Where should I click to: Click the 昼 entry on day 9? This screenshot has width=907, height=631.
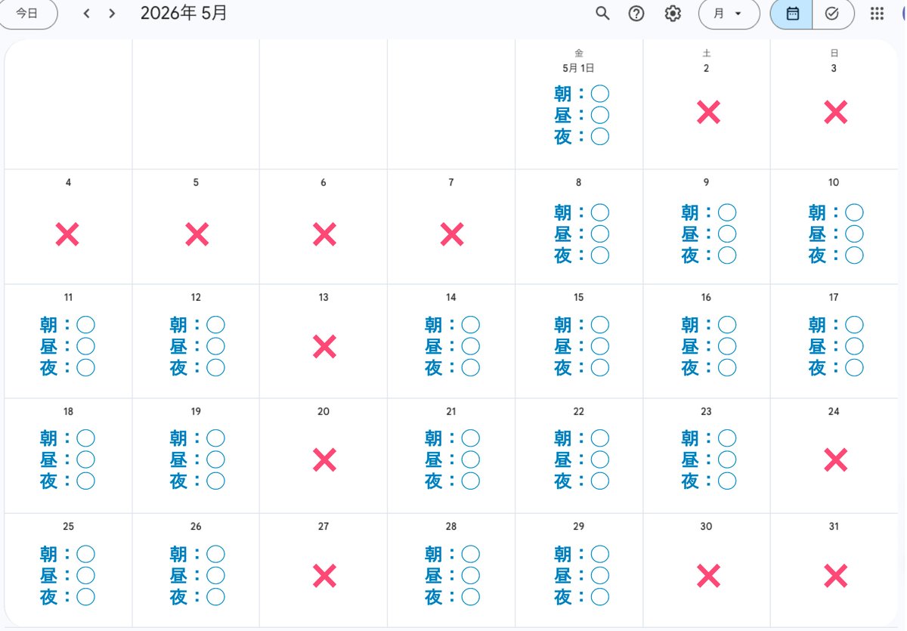(x=709, y=234)
